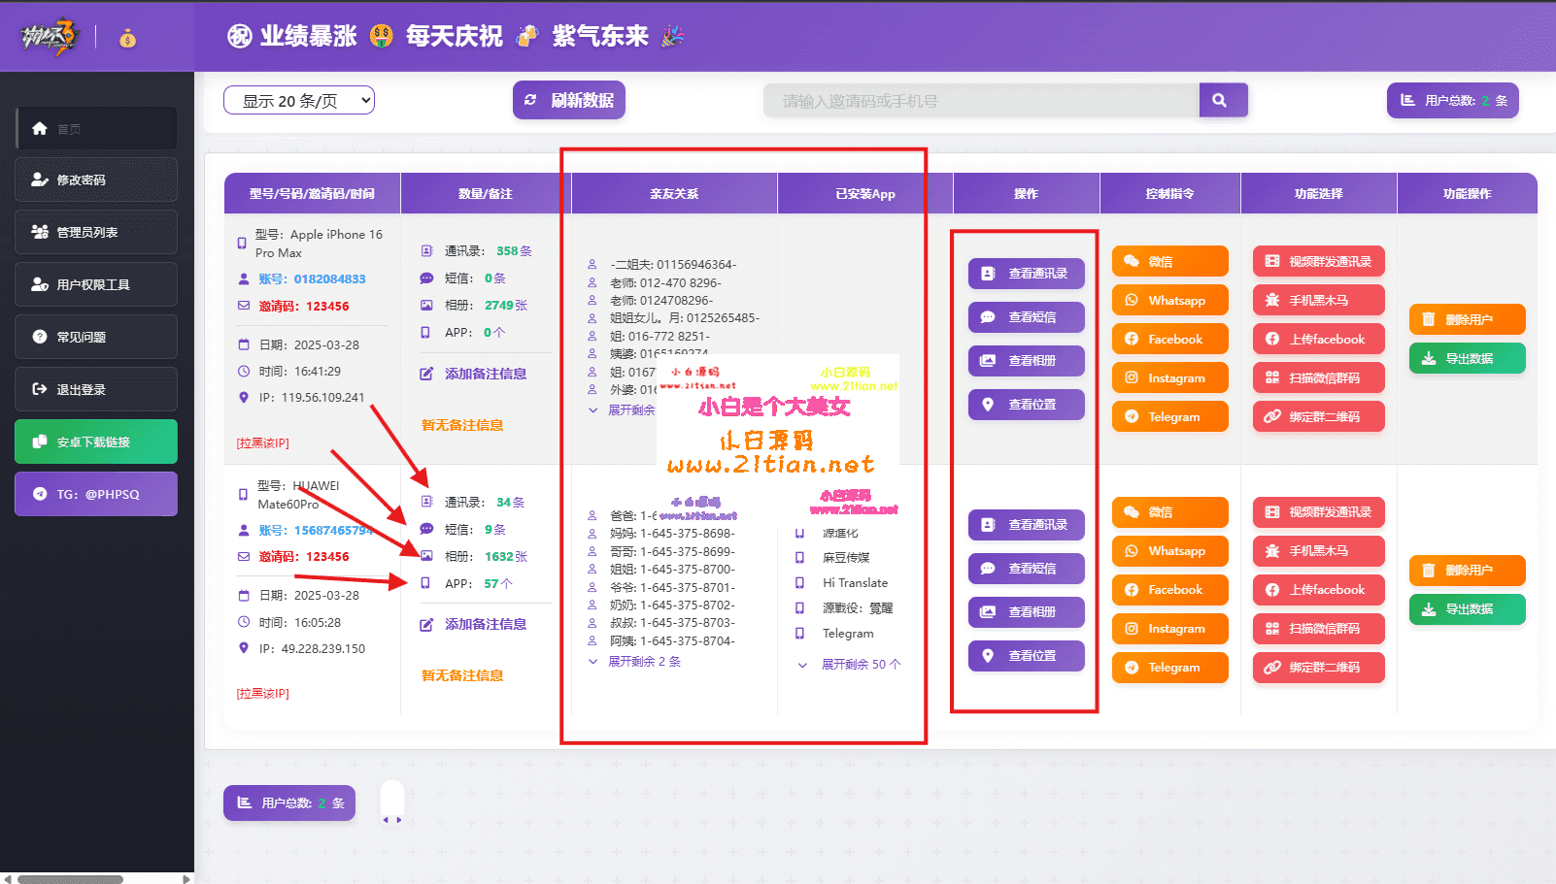Click the home icon in the sidebar
The width and height of the screenshot is (1556, 884).
[x=40, y=128]
